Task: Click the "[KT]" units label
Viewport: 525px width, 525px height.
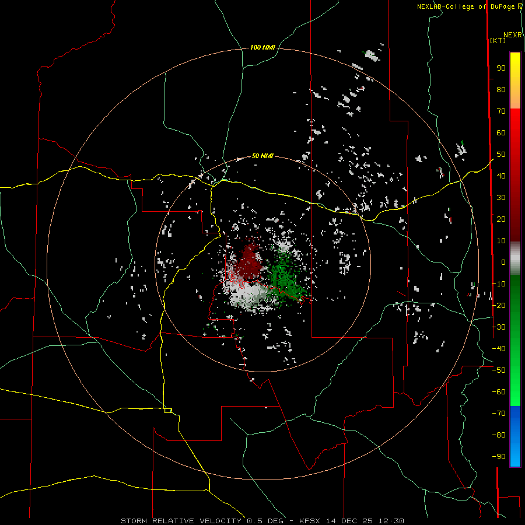Action: click(x=498, y=40)
